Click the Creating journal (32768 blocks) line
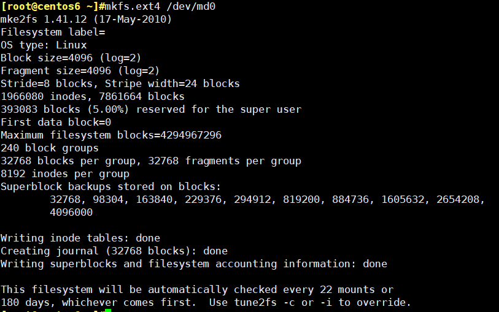This screenshot has width=499, height=312. [x=114, y=251]
